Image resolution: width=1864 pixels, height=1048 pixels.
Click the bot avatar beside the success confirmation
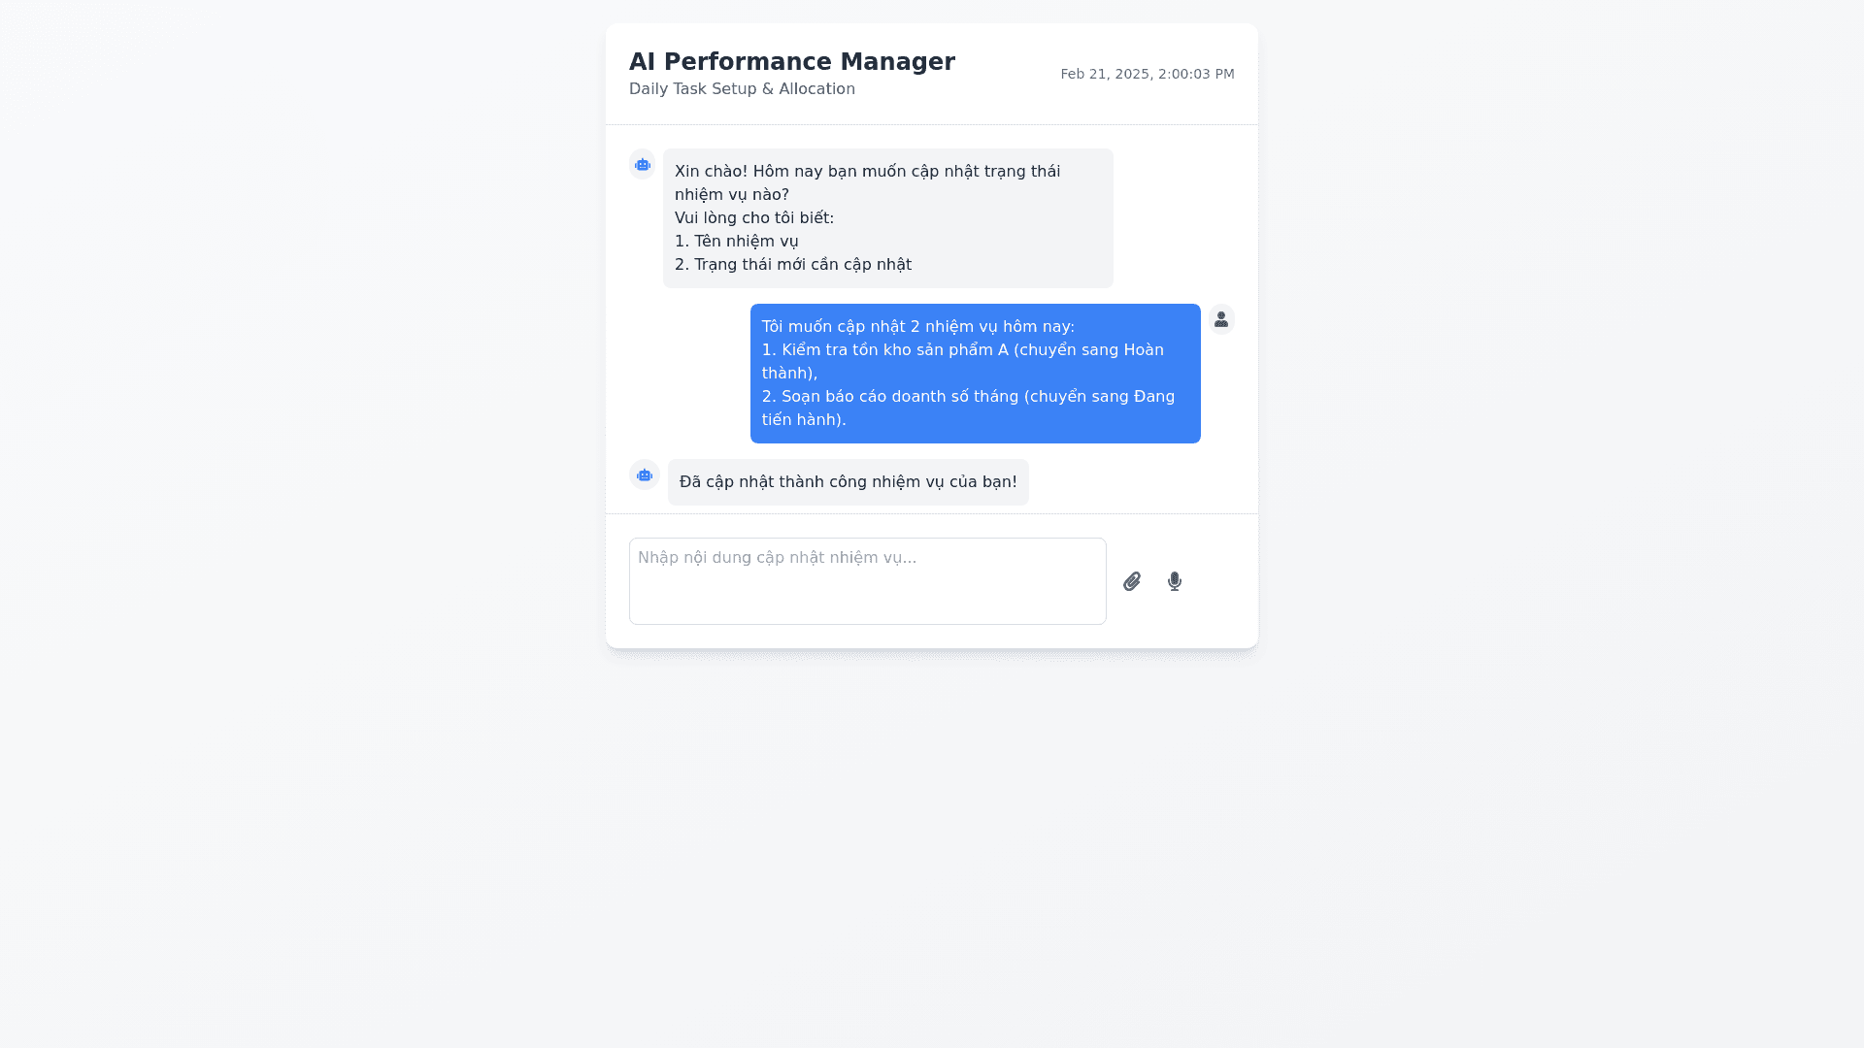[645, 475]
